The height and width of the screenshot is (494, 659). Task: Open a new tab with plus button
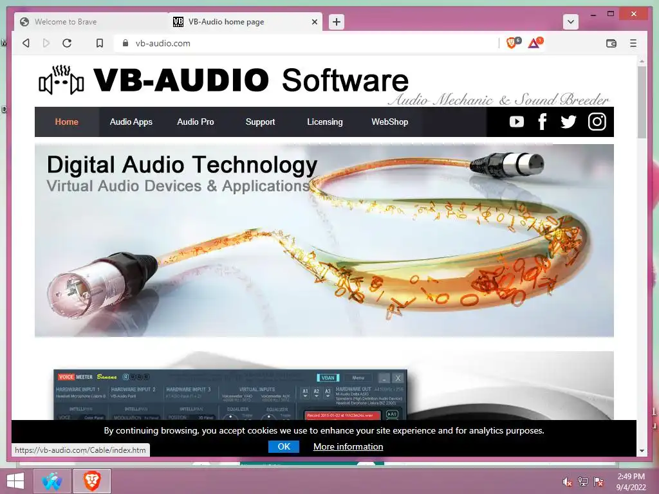[336, 22]
